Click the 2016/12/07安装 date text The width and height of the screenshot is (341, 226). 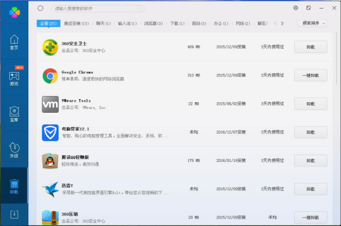point(231,132)
